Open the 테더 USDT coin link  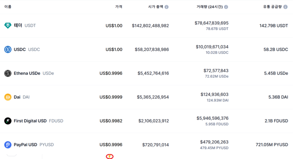click(25, 26)
